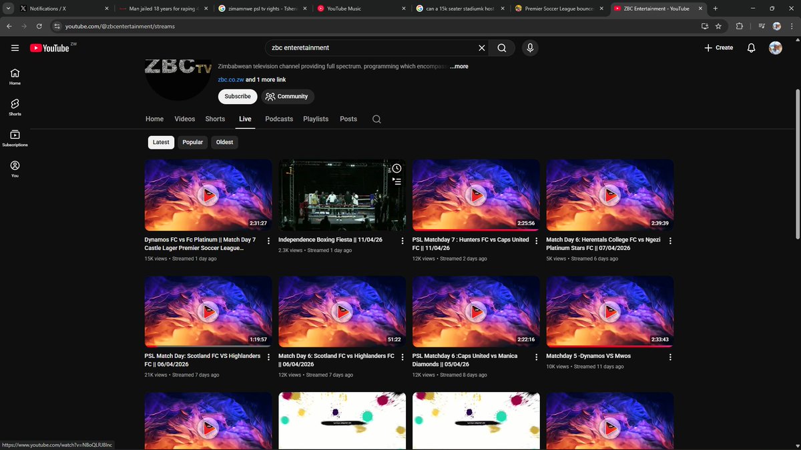Screen dimensions: 801x450
Task: Open Matchday 5 -Dynamos VS Mwos title
Action: pos(588,356)
